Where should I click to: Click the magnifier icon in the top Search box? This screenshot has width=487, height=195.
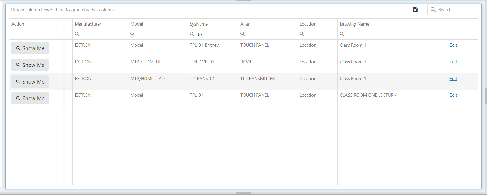coord(433,10)
